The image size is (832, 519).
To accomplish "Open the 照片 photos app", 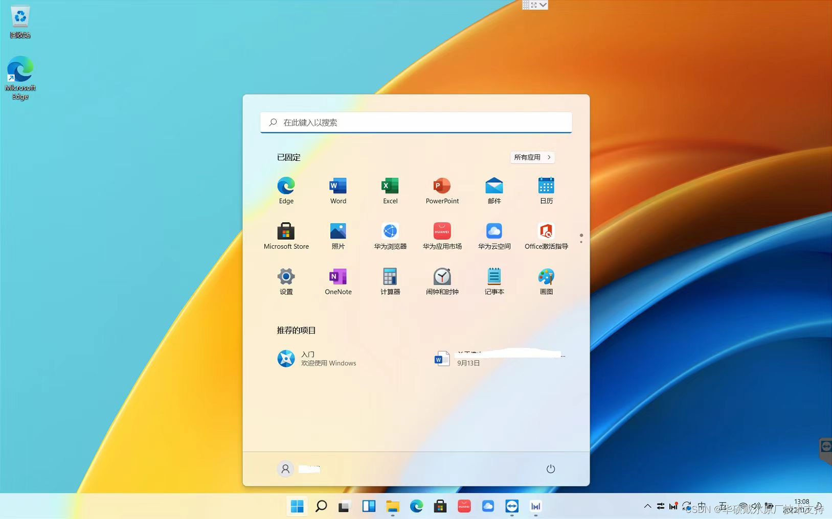I will [338, 236].
